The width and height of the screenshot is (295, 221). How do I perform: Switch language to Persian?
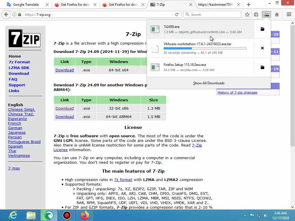[15, 137]
